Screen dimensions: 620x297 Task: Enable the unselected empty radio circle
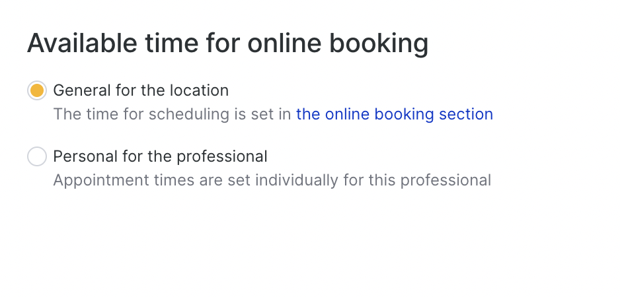(37, 156)
